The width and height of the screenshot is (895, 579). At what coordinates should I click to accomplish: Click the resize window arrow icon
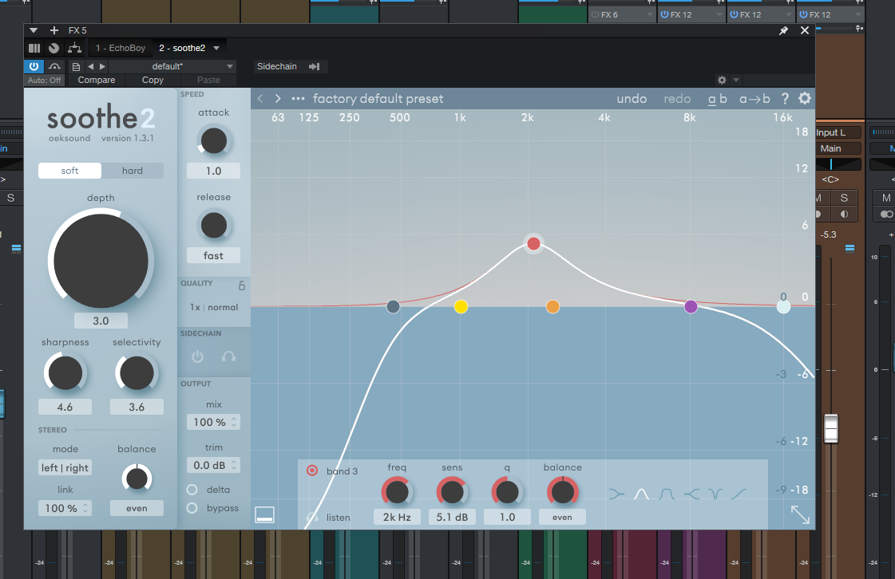pos(800,514)
